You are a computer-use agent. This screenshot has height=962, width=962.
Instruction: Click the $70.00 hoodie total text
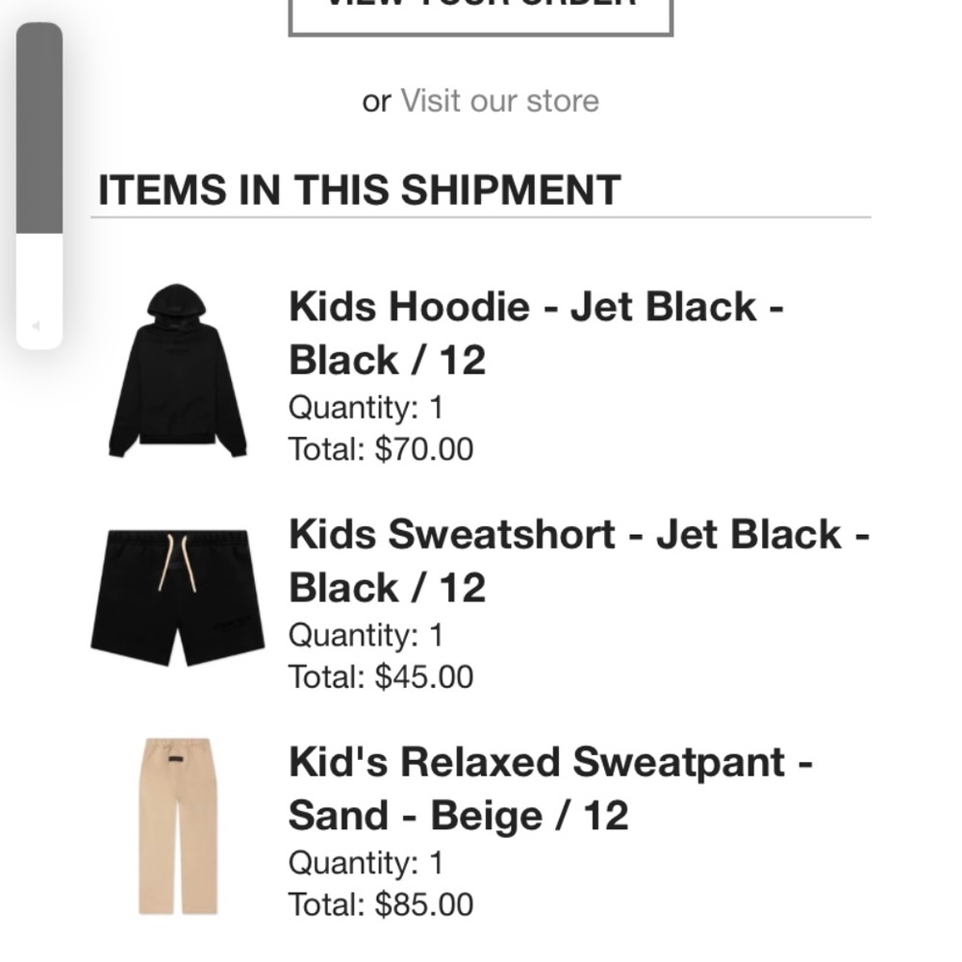[380, 448]
